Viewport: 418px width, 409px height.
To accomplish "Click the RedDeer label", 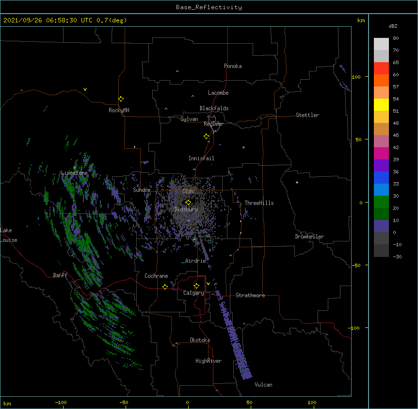I will (x=213, y=124).
